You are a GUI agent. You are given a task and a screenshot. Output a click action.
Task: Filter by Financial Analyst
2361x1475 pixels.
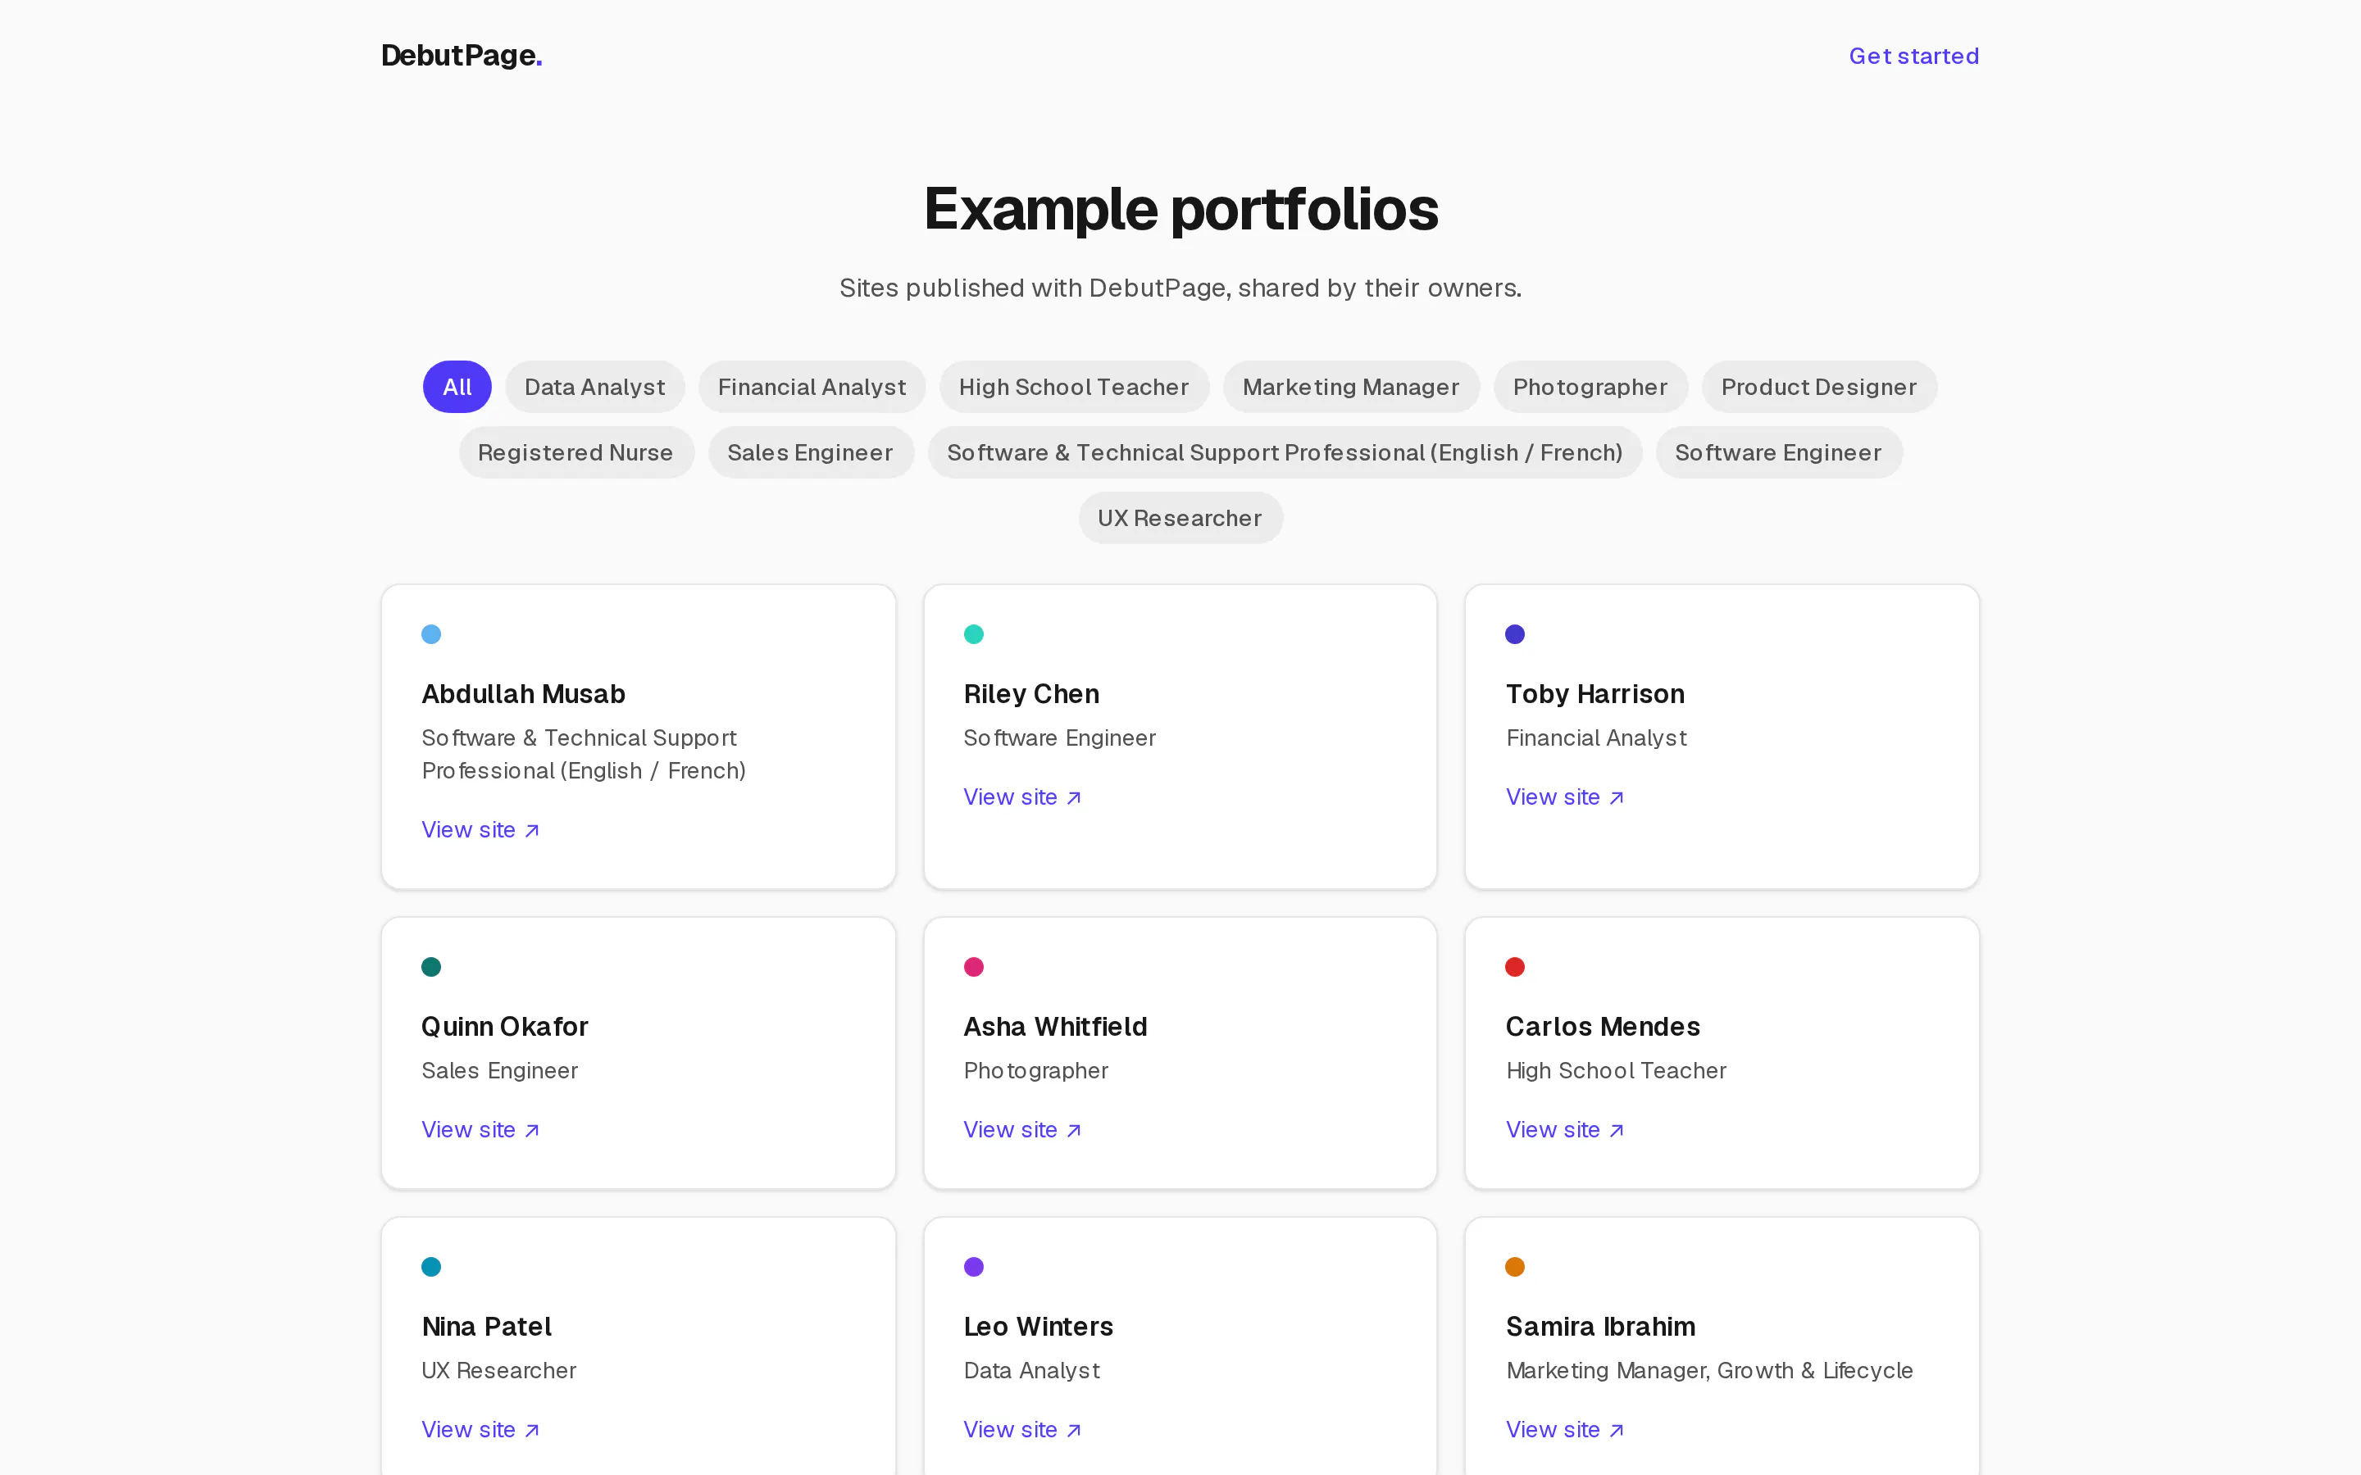[x=812, y=386]
